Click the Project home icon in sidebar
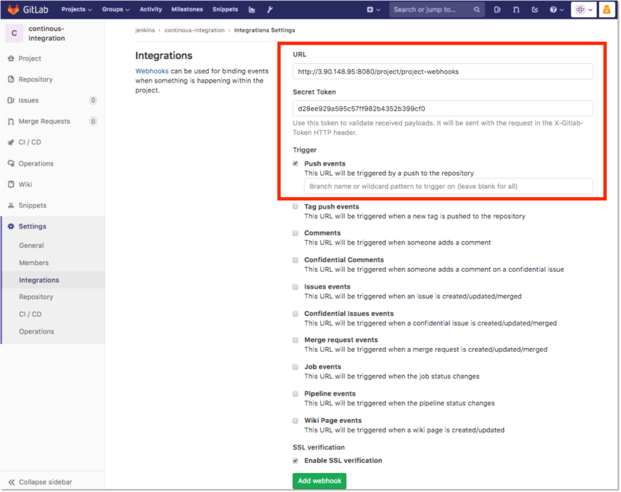 click(x=11, y=58)
